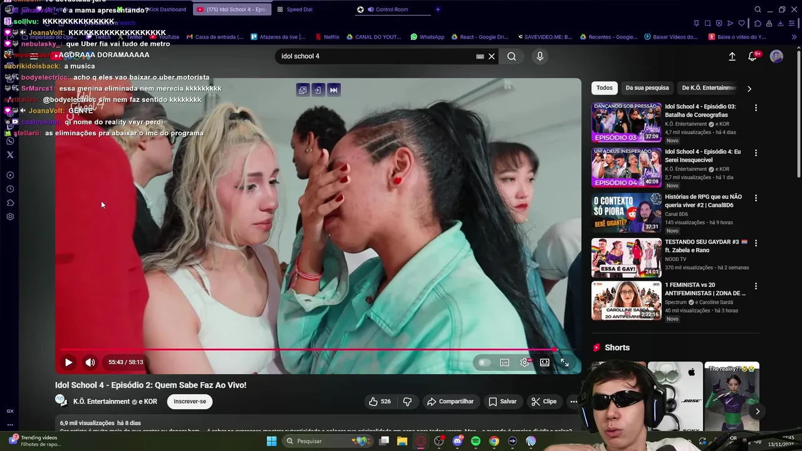Open Opera sidebar history clock icon

tap(10, 189)
